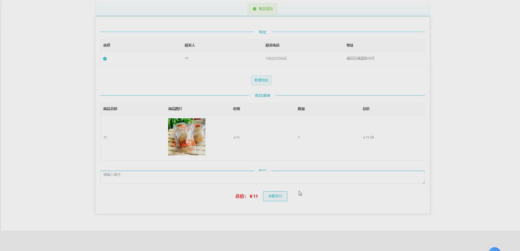
Task: Click the 地址 section title
Action: point(262,32)
